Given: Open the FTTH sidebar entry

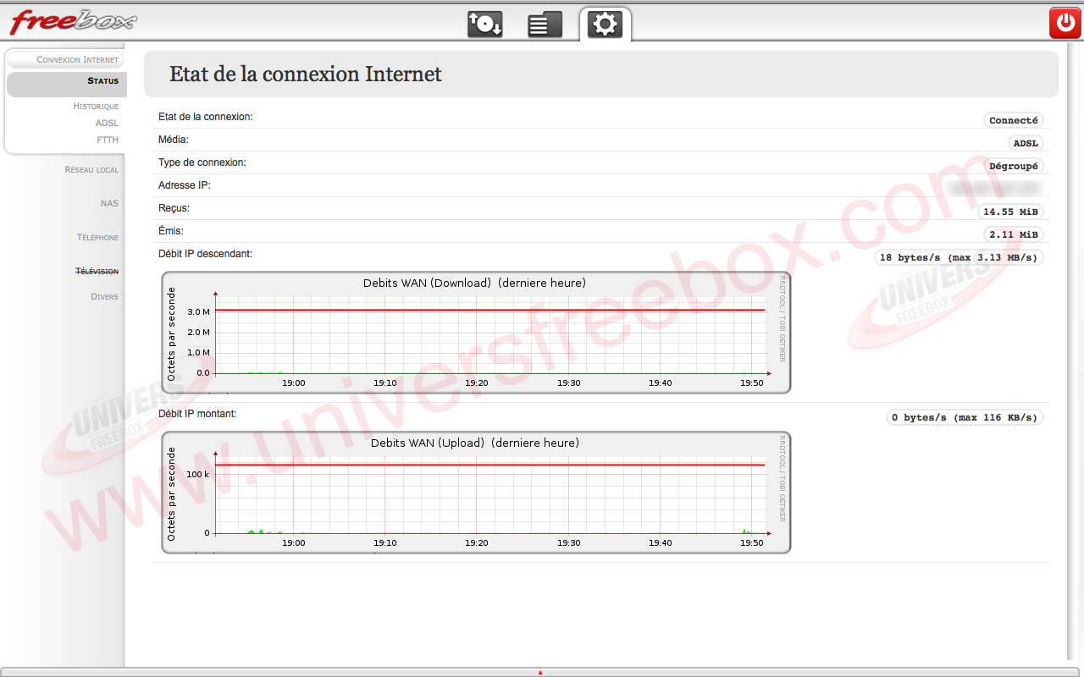Looking at the screenshot, I should tap(108, 140).
